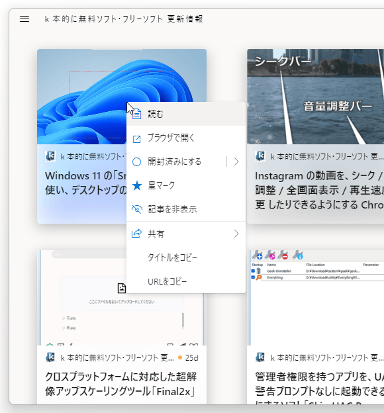Expand the 共有 submenu chevron
Image resolution: width=384 pixels, height=413 pixels.
(x=236, y=234)
